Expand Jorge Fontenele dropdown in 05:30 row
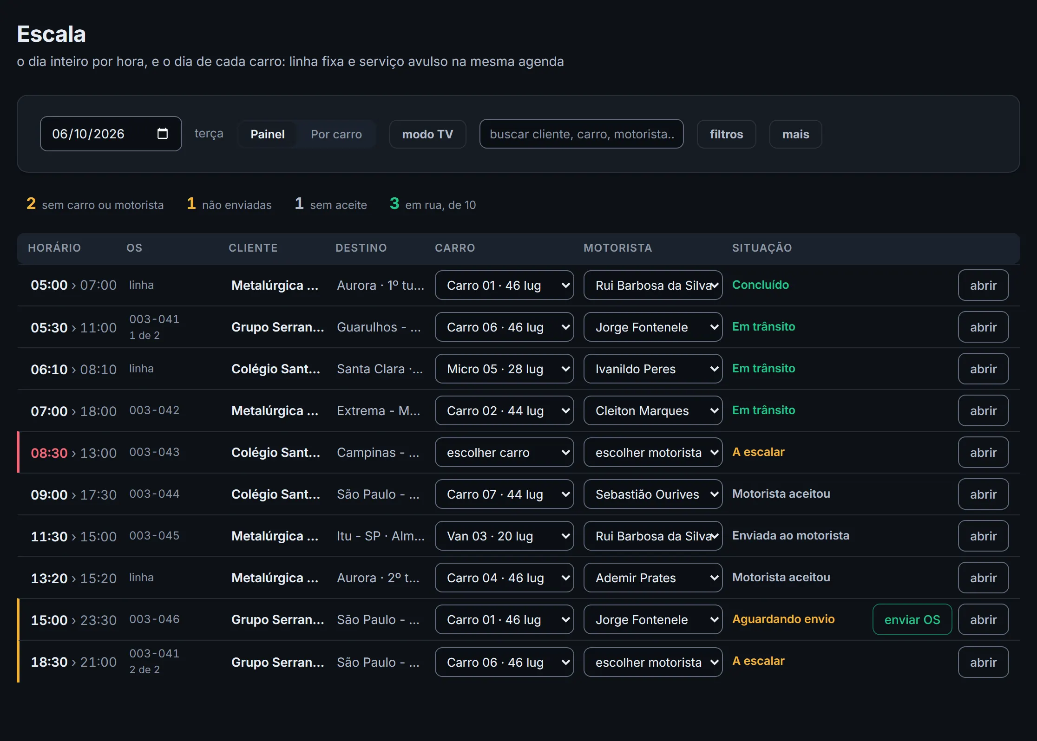The height and width of the screenshot is (741, 1037). pos(653,327)
